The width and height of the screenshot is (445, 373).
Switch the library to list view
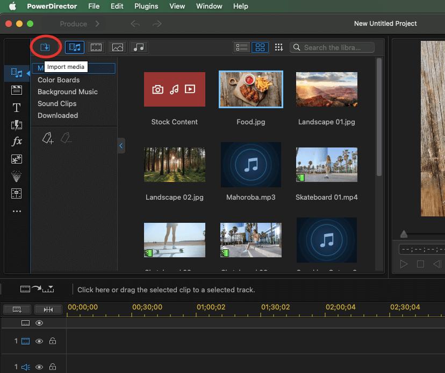241,47
